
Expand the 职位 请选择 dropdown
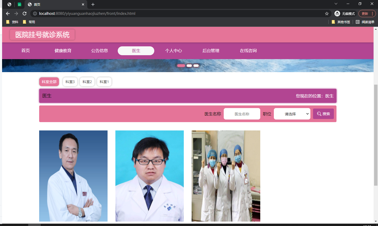pyautogui.click(x=292, y=114)
